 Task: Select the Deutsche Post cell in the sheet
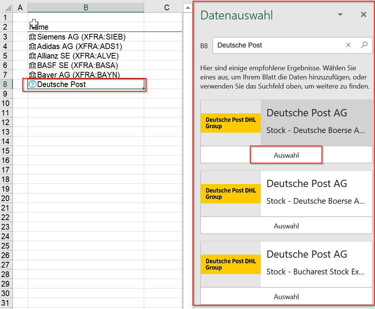[x=86, y=84]
